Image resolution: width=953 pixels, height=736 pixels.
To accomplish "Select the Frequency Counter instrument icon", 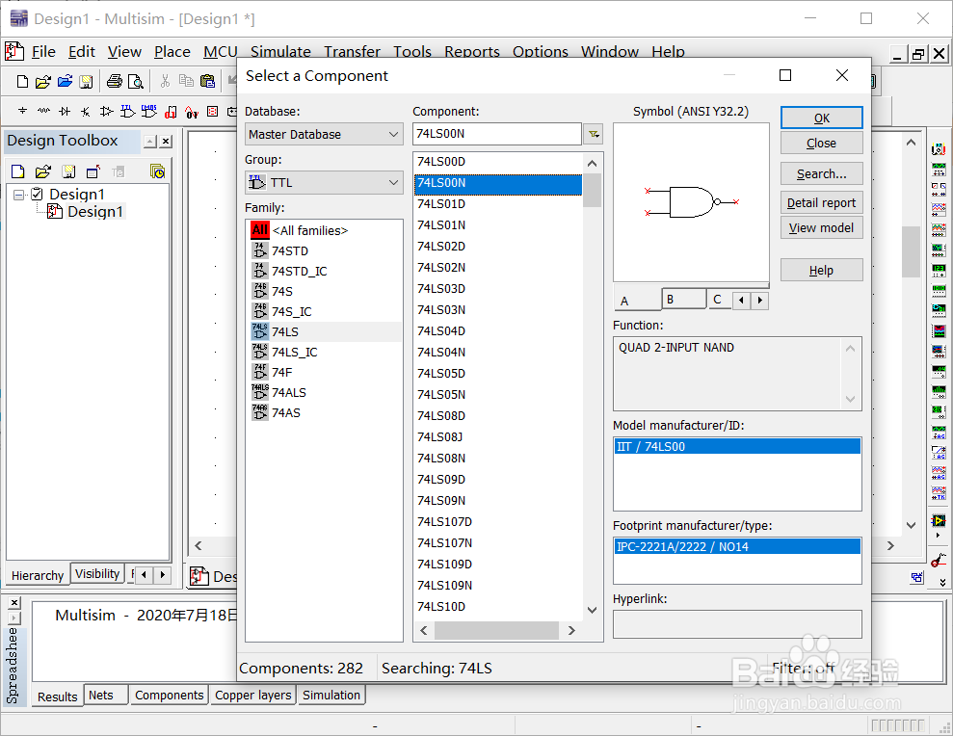I will pyautogui.click(x=939, y=270).
